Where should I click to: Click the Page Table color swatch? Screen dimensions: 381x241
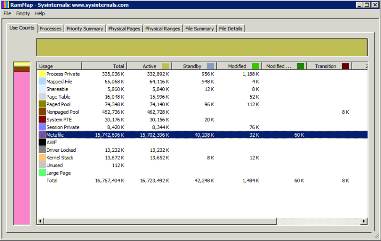(x=42, y=97)
